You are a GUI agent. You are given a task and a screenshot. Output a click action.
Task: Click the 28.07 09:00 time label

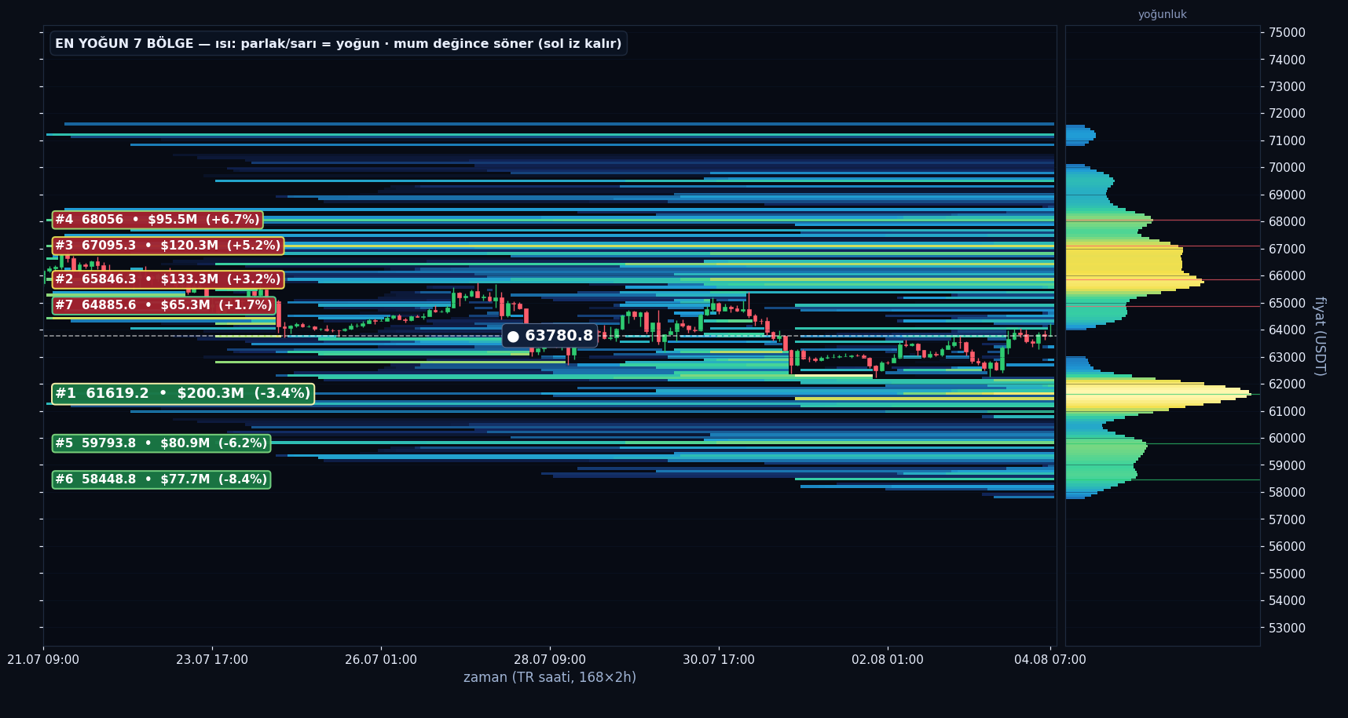(550, 660)
